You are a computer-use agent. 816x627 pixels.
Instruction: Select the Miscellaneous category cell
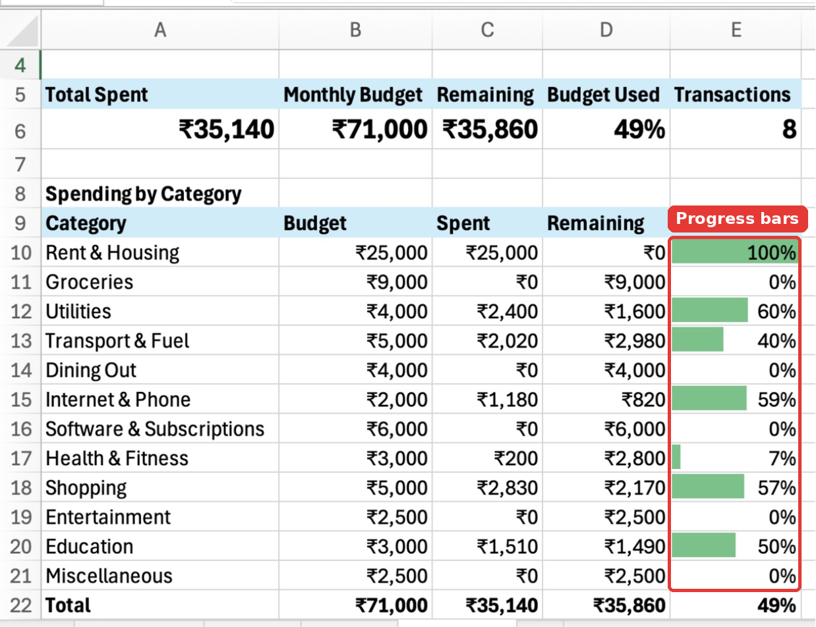click(x=160, y=576)
